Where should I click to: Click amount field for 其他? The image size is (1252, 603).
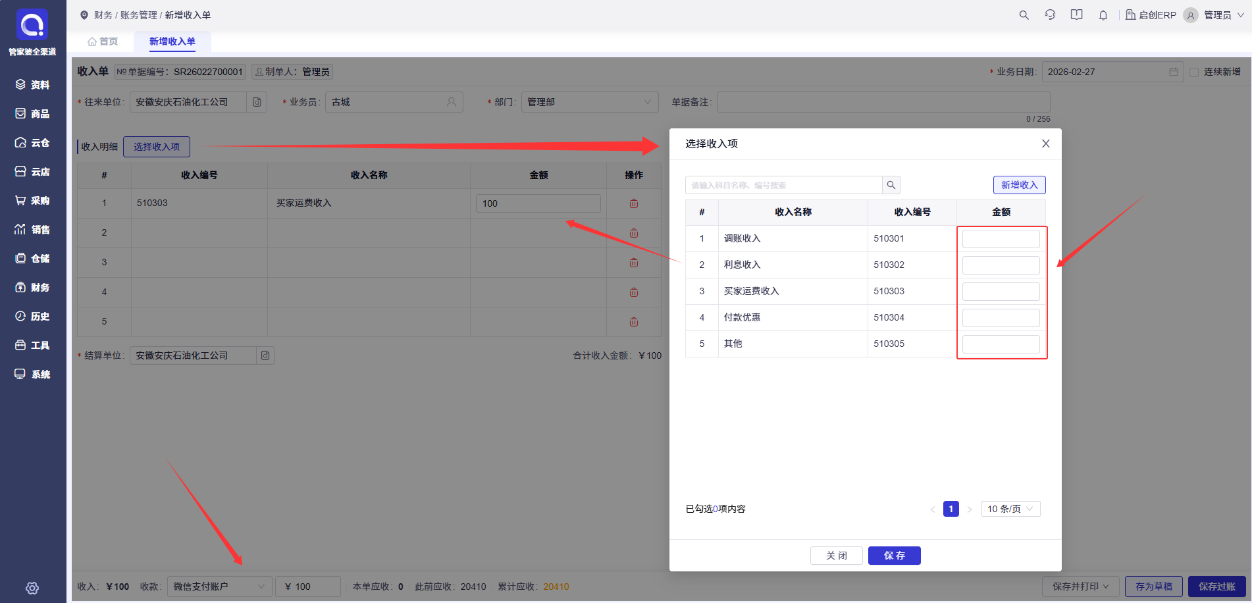point(1001,344)
